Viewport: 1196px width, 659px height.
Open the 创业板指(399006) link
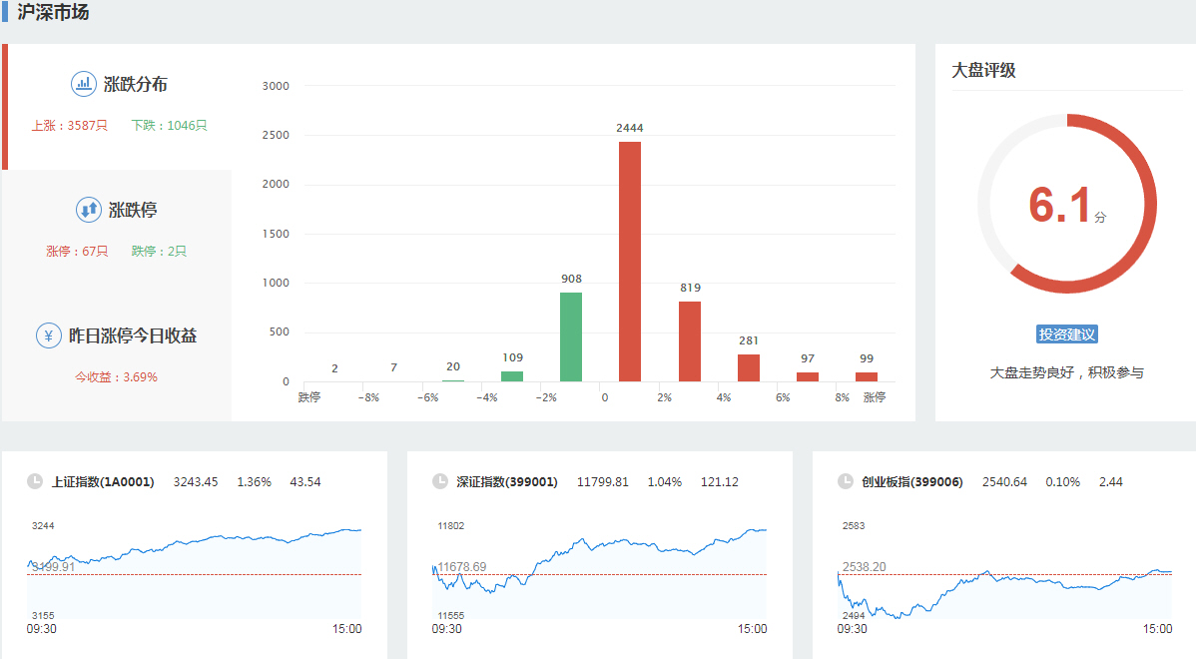coord(912,482)
